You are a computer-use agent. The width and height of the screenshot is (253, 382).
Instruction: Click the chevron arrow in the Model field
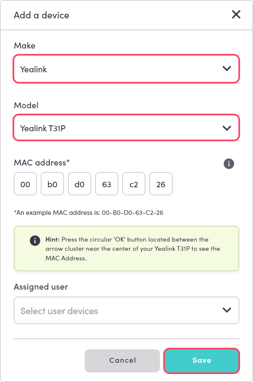[227, 128]
